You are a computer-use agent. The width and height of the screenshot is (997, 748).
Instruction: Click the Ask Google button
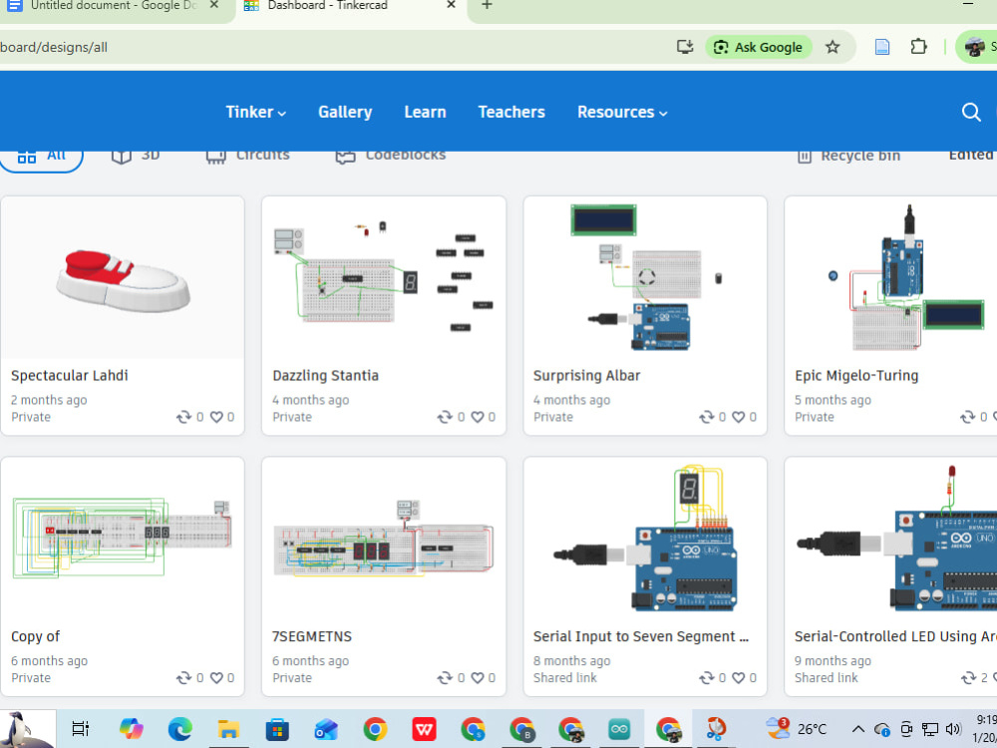(759, 47)
